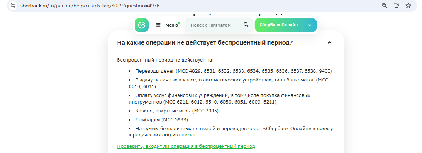Click the hamburger icon beside Меню
Viewport: 422px width, 153px height.
pos(158,25)
